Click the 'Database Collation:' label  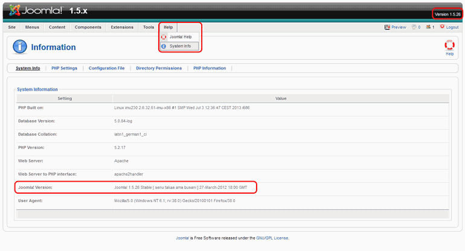tap(37, 134)
